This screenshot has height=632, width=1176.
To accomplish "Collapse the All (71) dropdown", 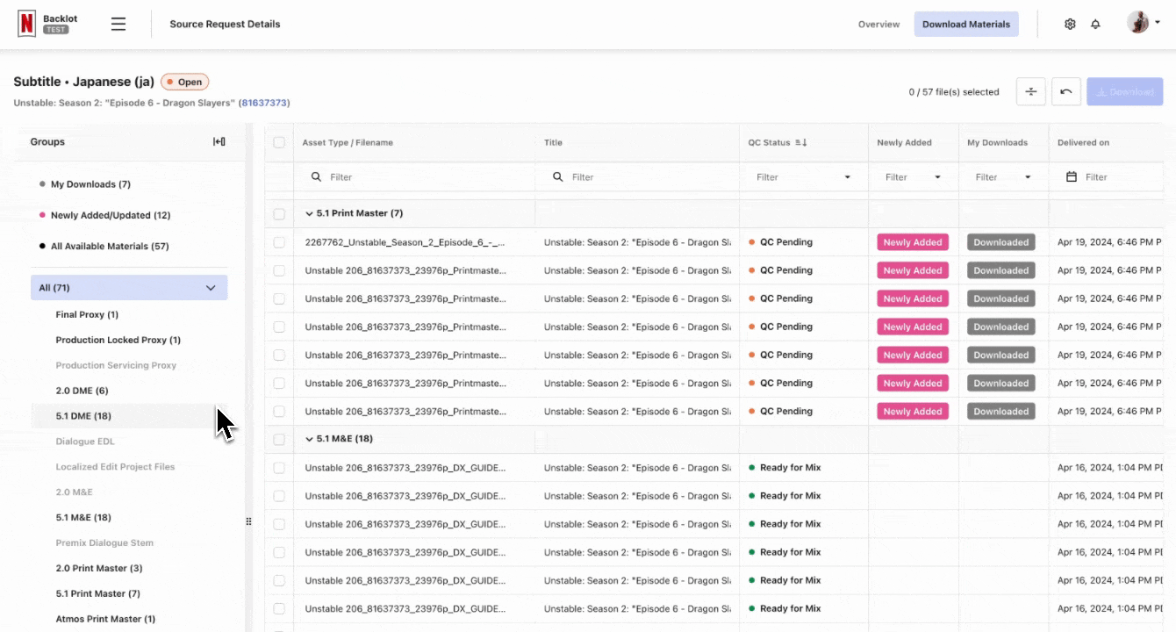I will tap(211, 288).
